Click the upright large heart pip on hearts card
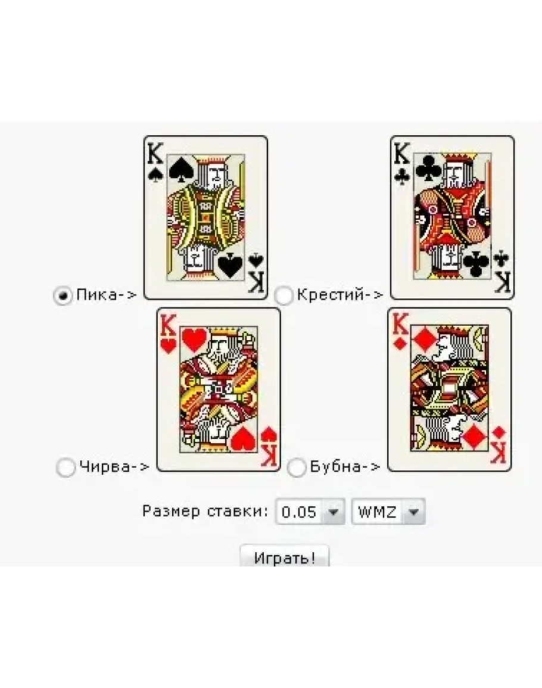This screenshot has height=688, width=542. (194, 341)
